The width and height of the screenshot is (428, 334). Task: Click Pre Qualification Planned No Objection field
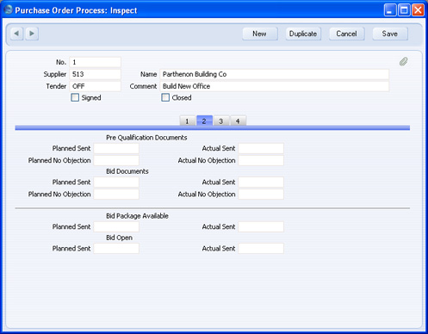(116, 160)
